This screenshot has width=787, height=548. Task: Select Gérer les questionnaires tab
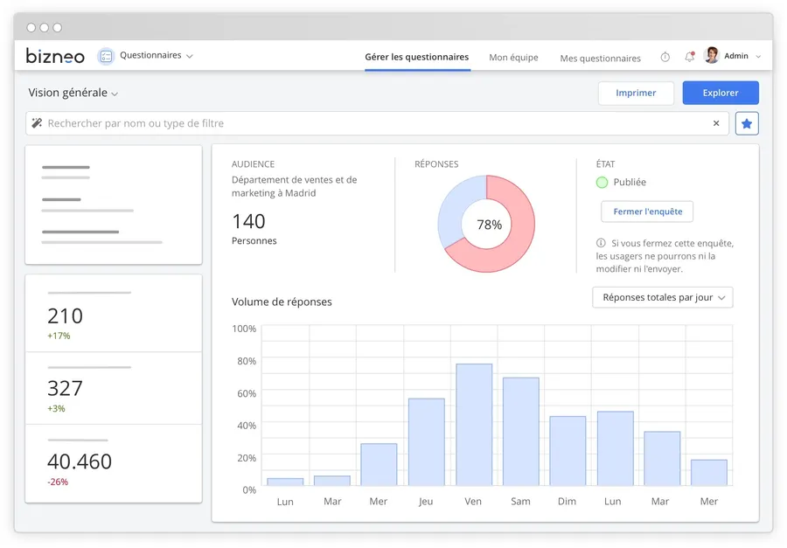416,57
